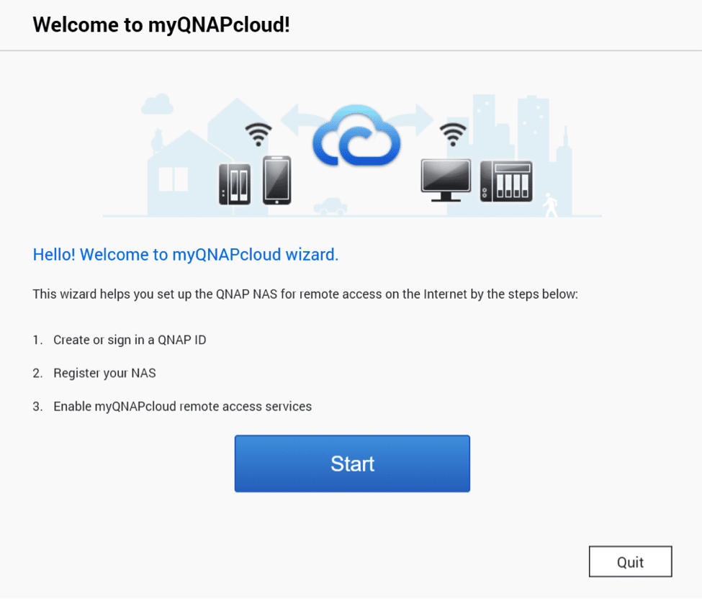Click the walking person silhouette icon
Image resolution: width=702 pixels, height=599 pixels.
(x=550, y=205)
